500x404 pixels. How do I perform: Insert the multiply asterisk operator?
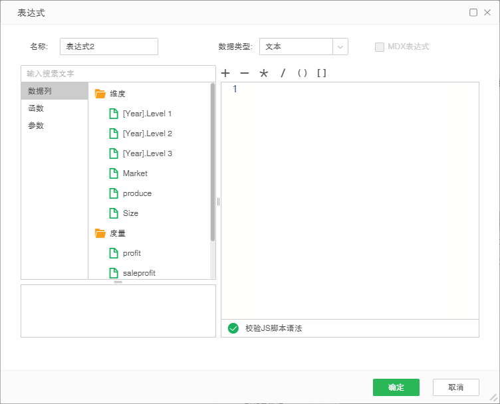click(264, 73)
